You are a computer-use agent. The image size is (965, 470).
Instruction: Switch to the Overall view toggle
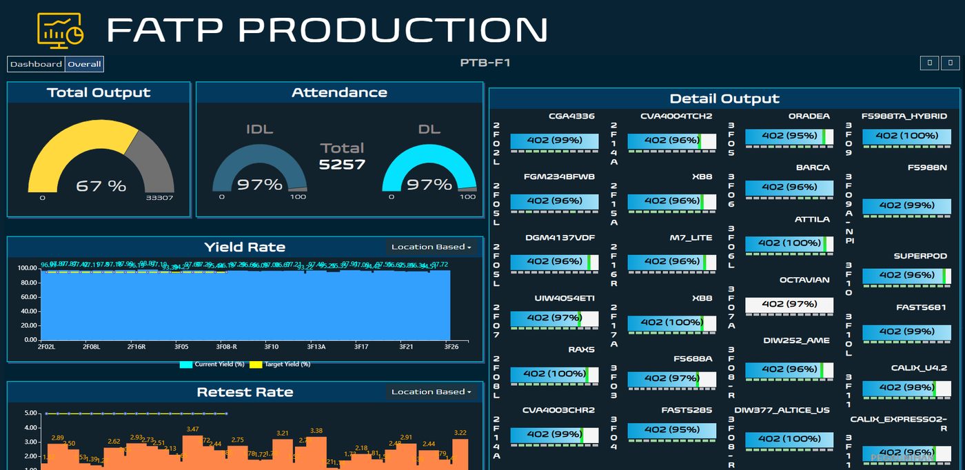pos(84,64)
